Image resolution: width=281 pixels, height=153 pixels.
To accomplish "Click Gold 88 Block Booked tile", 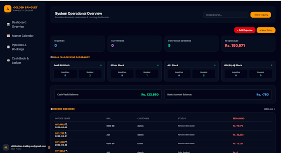I will [x=90, y=74].
